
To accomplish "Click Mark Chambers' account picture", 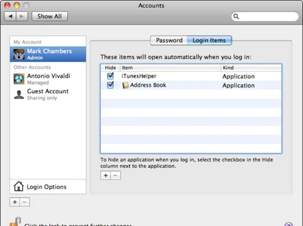I will pyautogui.click(x=19, y=54).
